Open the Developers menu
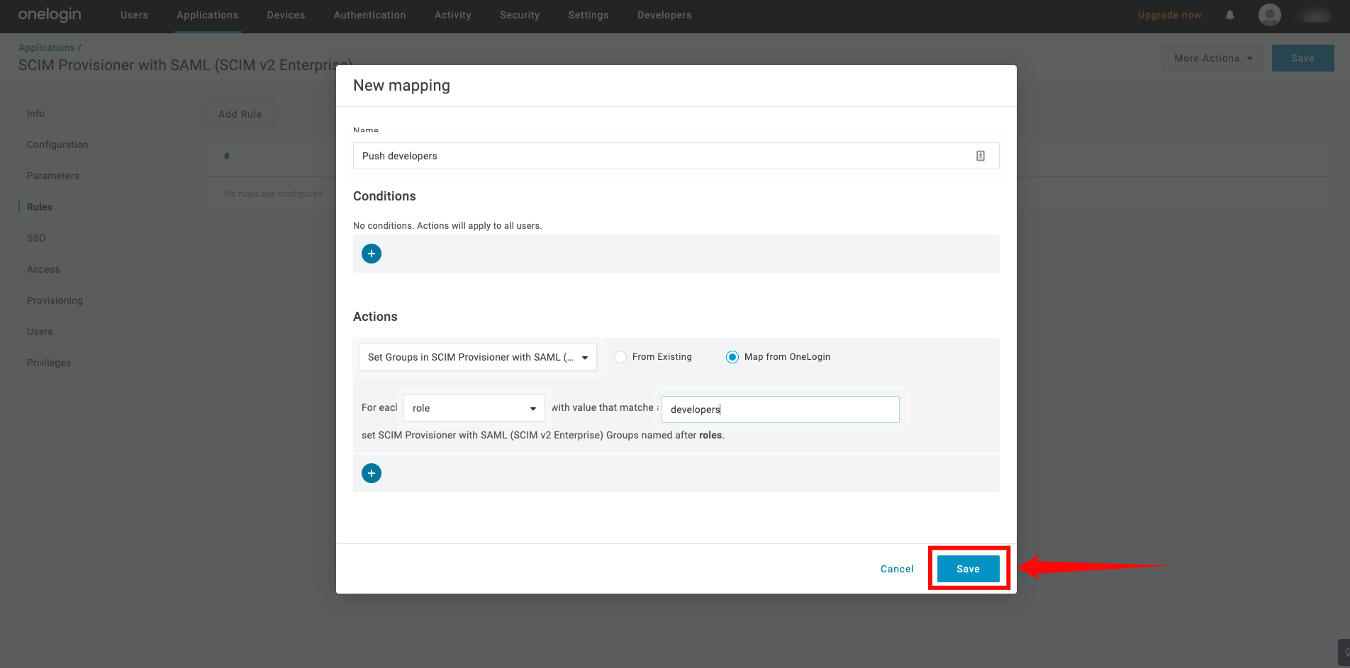The height and width of the screenshot is (668, 1350). tap(664, 15)
